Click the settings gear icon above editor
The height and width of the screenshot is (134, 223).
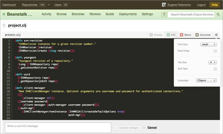[x=216, y=35]
